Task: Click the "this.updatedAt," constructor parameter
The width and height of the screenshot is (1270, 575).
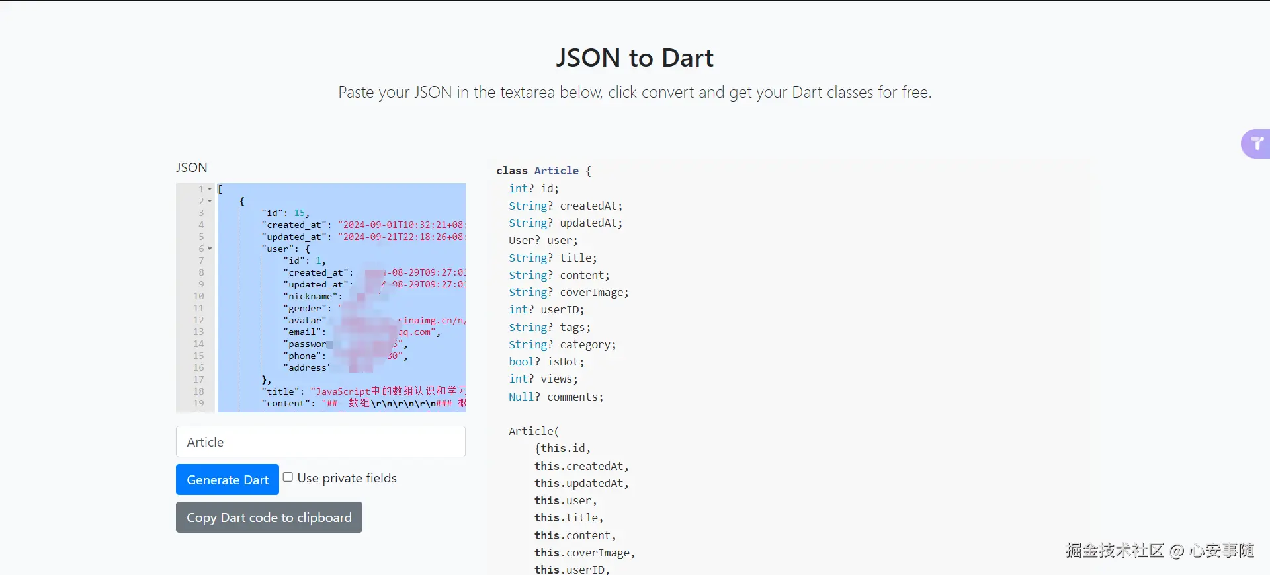Action: 581,483
